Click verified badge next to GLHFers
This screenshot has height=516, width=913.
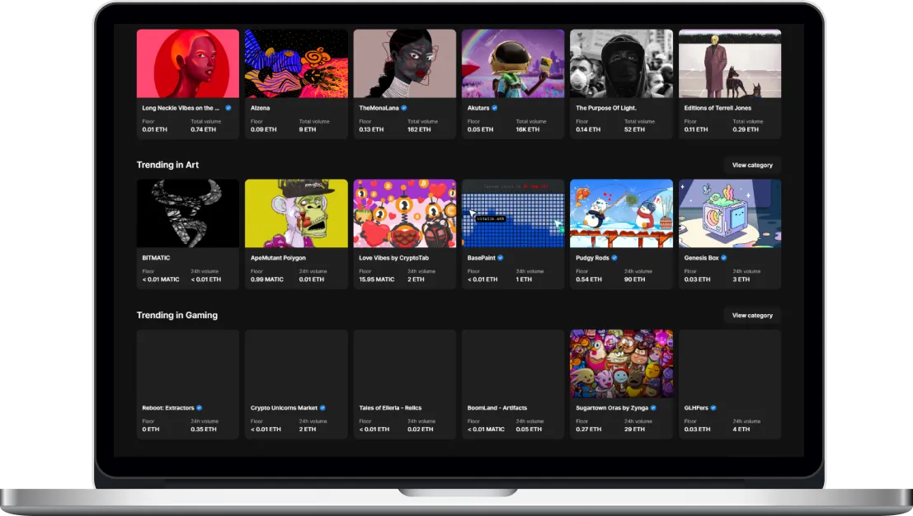point(713,408)
